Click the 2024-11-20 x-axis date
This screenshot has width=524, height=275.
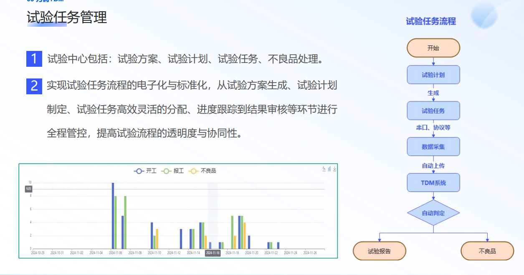(x=251, y=253)
